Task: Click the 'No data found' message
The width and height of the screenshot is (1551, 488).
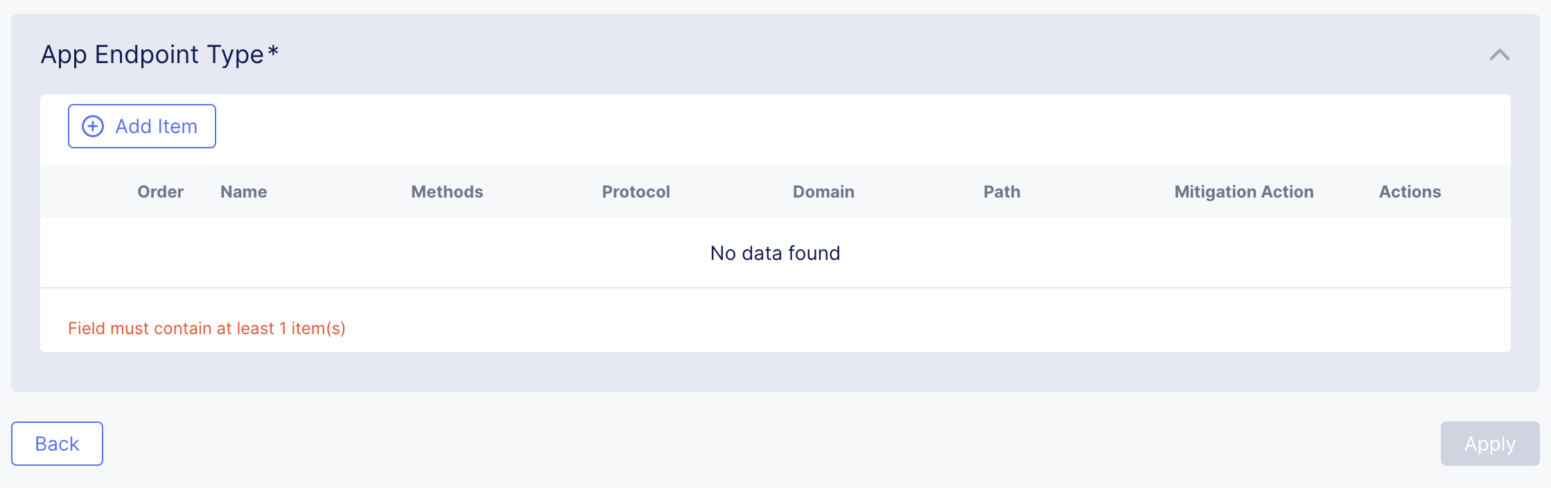Action: 775,253
